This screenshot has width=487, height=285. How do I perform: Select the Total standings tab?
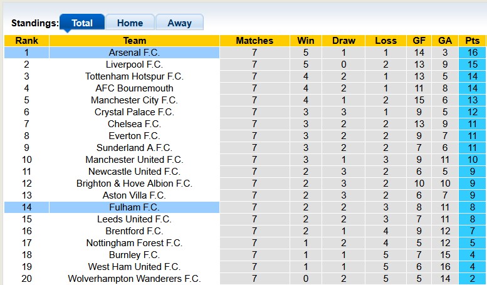coord(82,23)
